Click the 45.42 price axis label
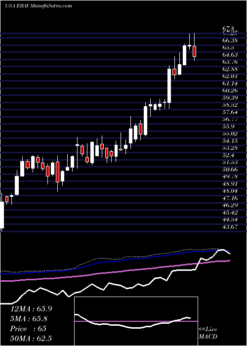This screenshot has width=247, height=346. (230, 213)
